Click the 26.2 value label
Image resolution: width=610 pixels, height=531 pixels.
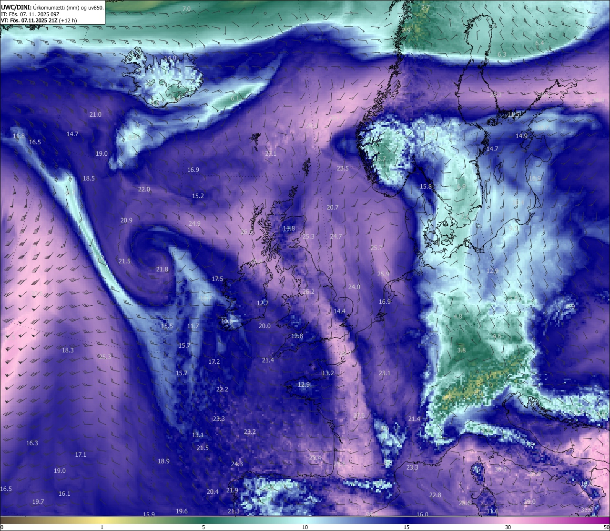308,292
